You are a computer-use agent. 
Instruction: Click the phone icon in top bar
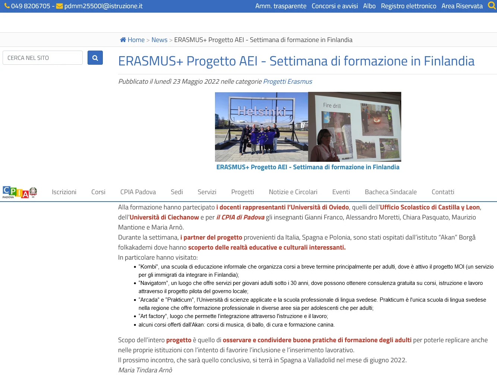coord(7,6)
